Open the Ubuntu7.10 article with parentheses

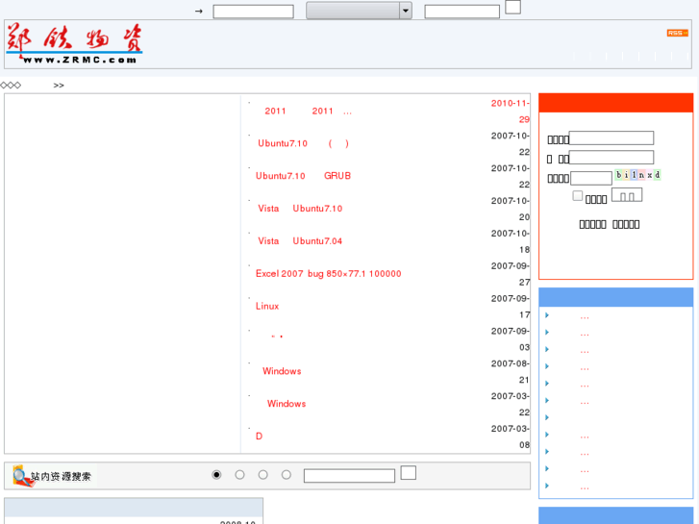click(303, 143)
